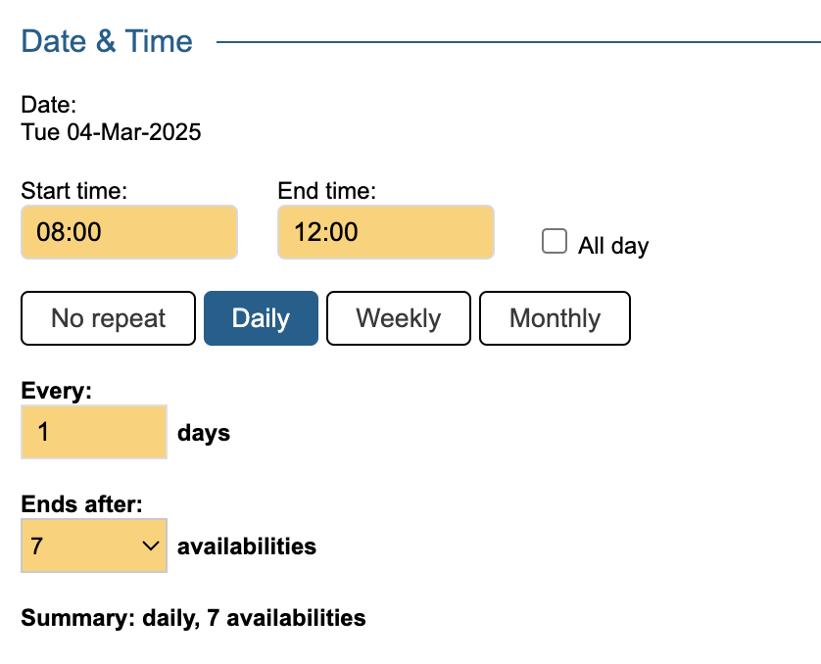This screenshot has width=821, height=664.
Task: Click the chevron arrow in the availabilities dropdown
Action: 150,545
